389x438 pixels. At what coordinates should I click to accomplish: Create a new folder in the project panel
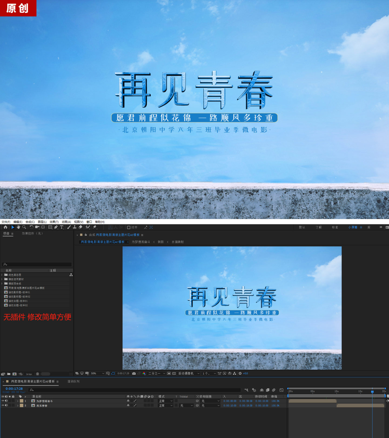pos(9,374)
